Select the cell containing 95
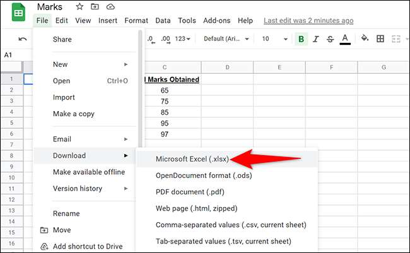410x253 pixels. pos(173,123)
